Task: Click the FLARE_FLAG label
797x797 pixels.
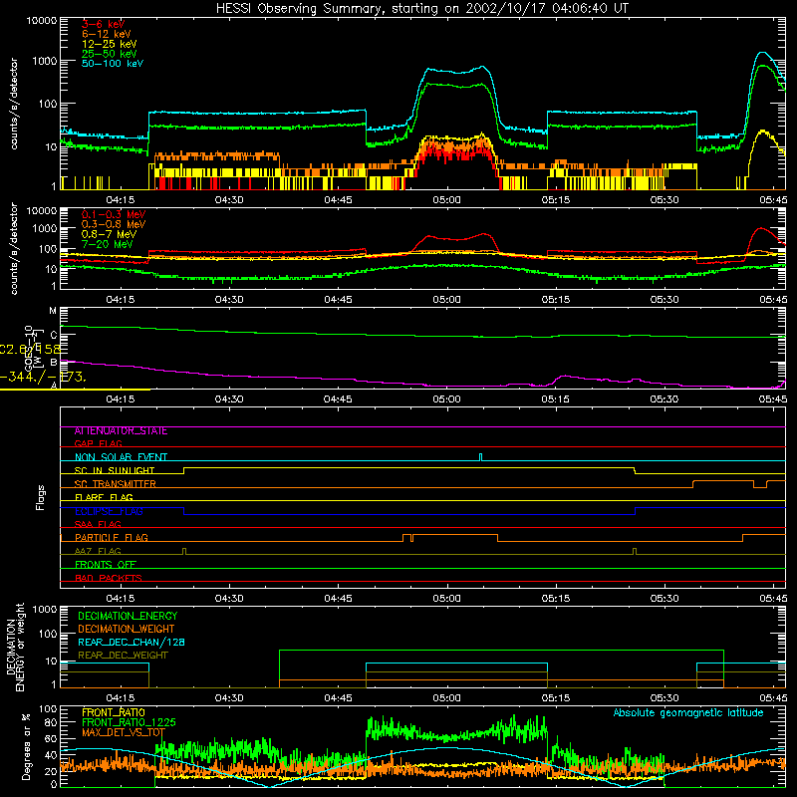Action: (x=104, y=497)
